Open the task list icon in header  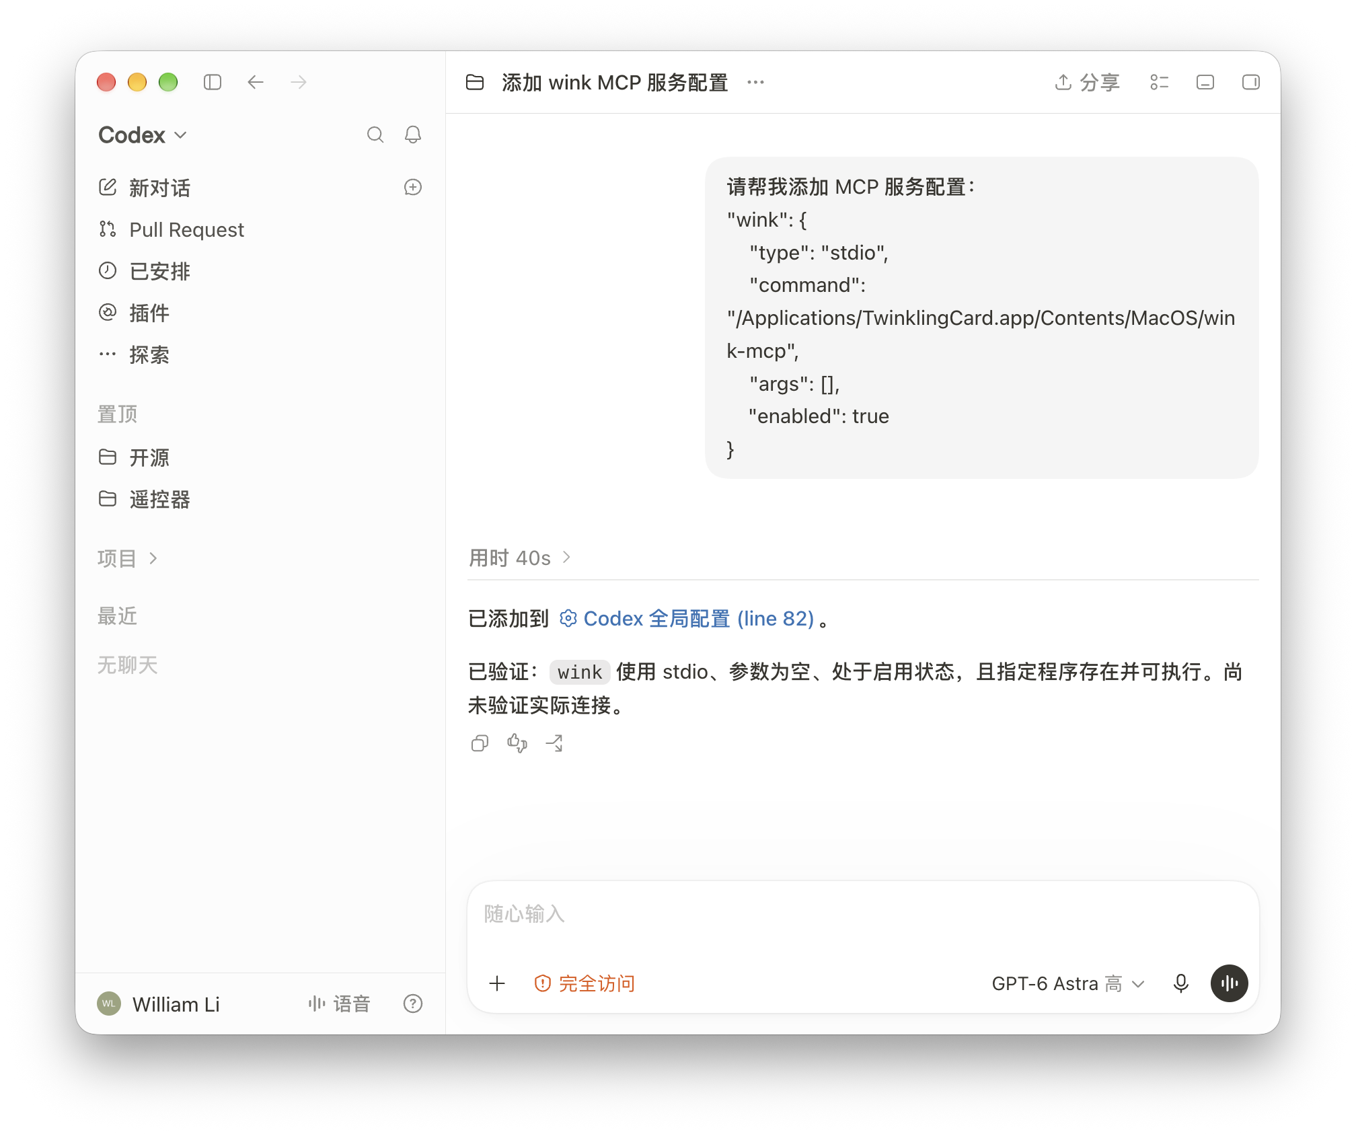tap(1159, 82)
